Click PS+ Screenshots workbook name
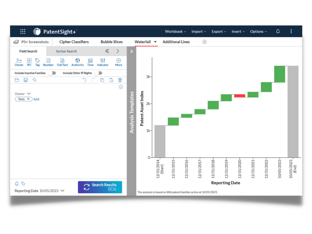This screenshot has width=312, height=234. coord(35,42)
